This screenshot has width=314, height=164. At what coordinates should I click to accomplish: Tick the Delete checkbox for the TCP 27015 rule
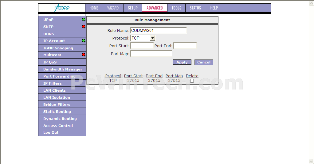(x=192, y=81)
